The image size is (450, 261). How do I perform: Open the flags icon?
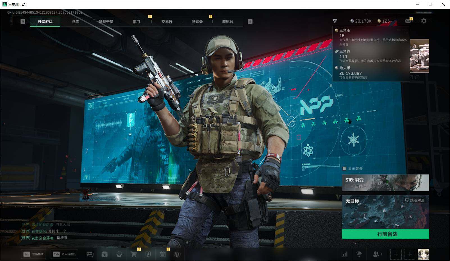[x=359, y=254]
